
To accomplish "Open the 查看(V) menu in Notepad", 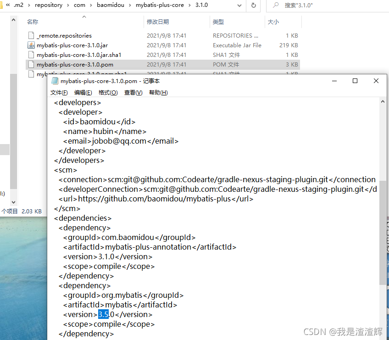I will (133, 93).
